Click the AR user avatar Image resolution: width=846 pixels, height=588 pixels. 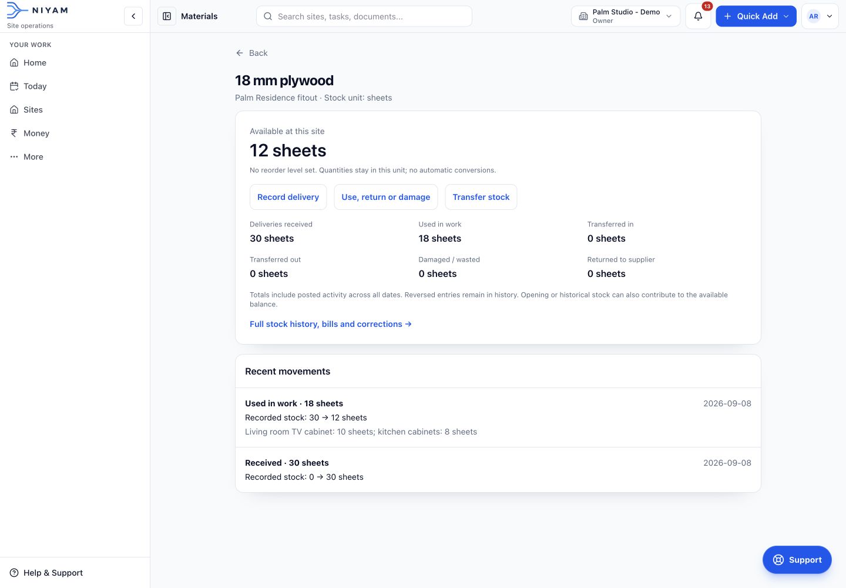click(814, 16)
